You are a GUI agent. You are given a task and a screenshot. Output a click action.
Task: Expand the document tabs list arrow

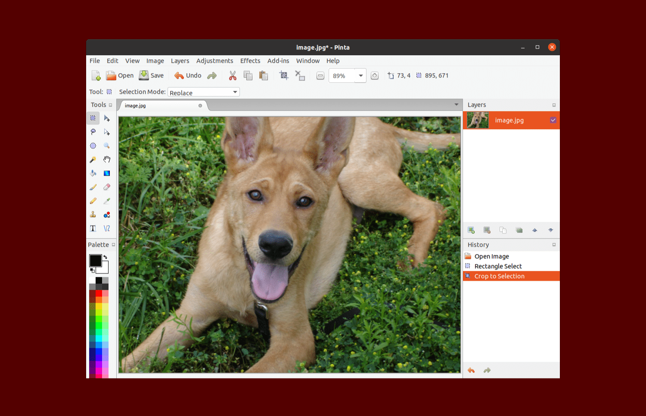click(457, 105)
